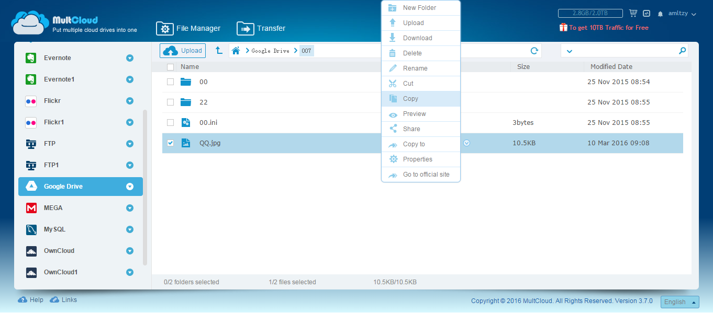Open the amltzy account dropdown

682,14
